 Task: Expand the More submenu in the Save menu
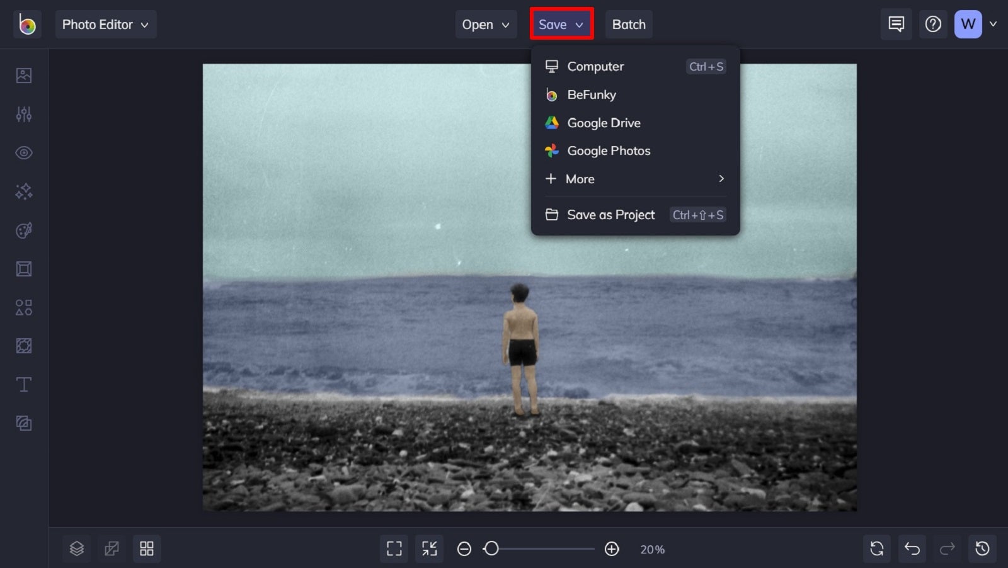point(633,179)
